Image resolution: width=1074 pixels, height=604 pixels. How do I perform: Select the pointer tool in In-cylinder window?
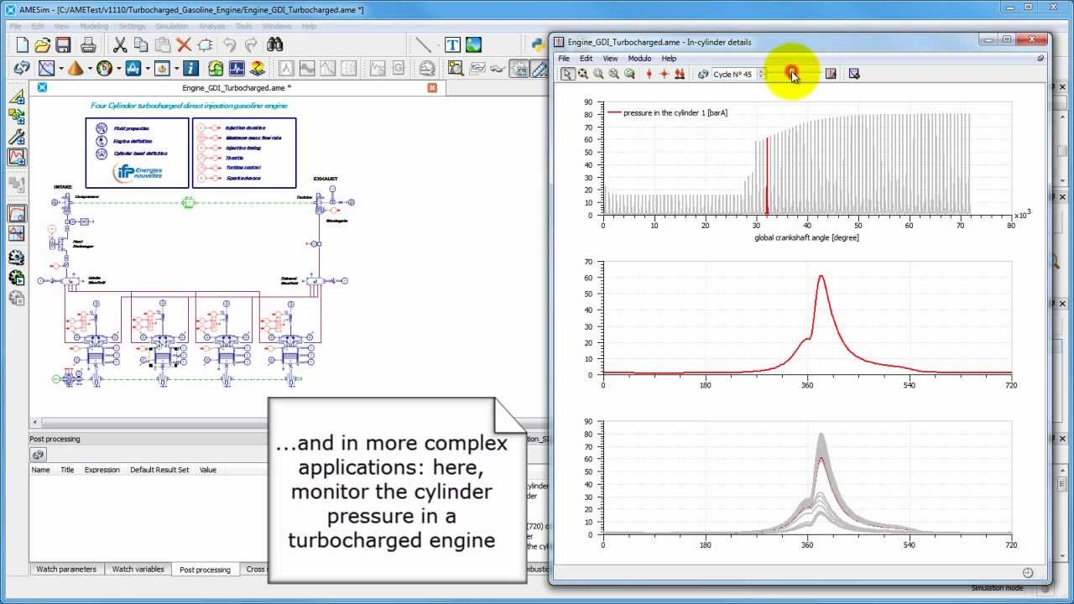[568, 74]
